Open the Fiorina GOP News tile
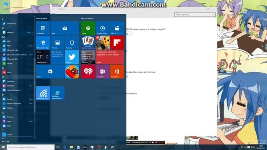267x150 pixels. pos(110,57)
